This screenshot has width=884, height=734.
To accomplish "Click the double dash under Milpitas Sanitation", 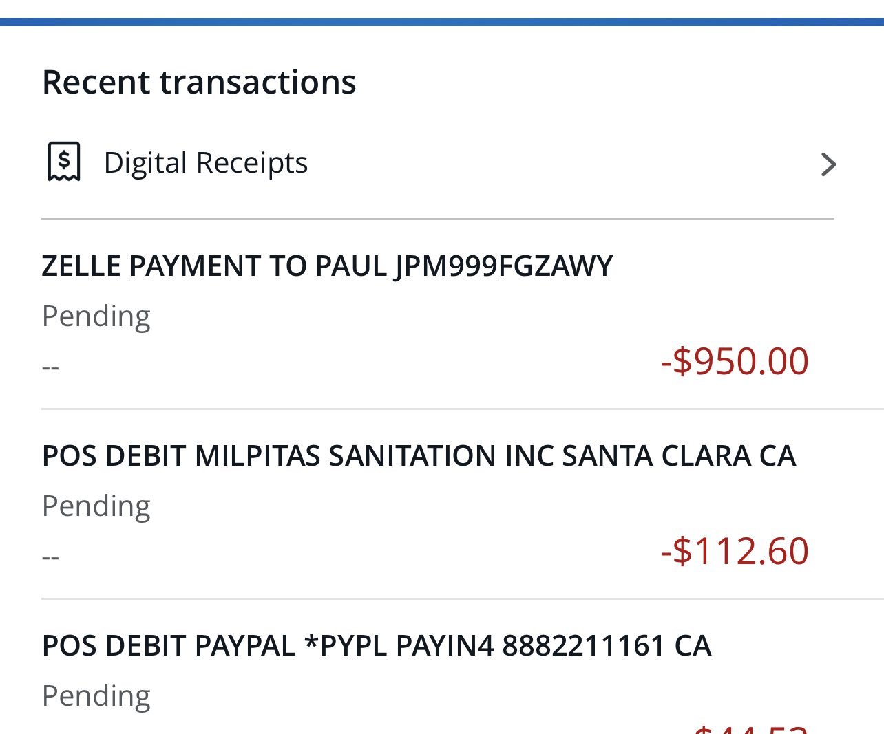I will click(50, 557).
